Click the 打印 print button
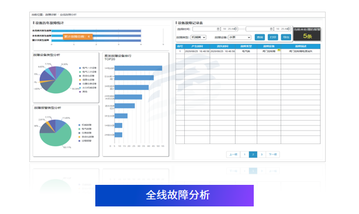 (273, 37)
